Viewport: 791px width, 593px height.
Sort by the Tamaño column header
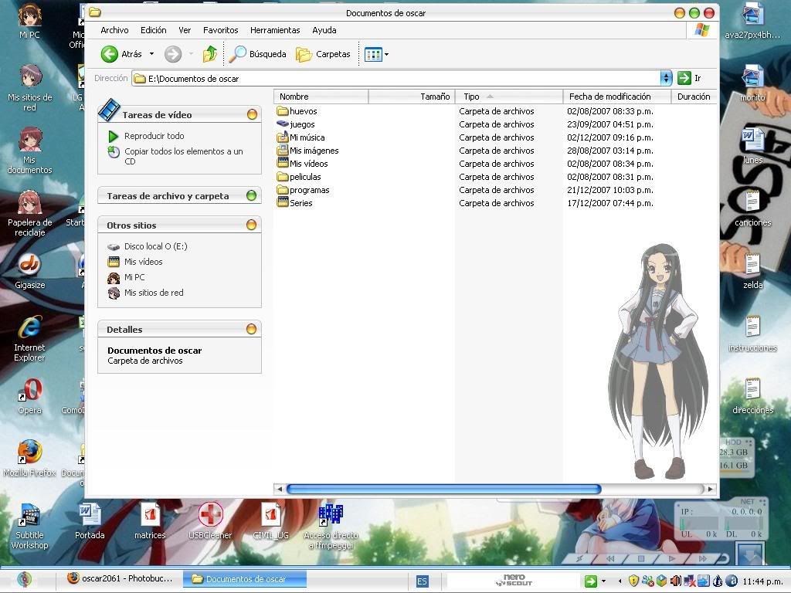coord(412,97)
